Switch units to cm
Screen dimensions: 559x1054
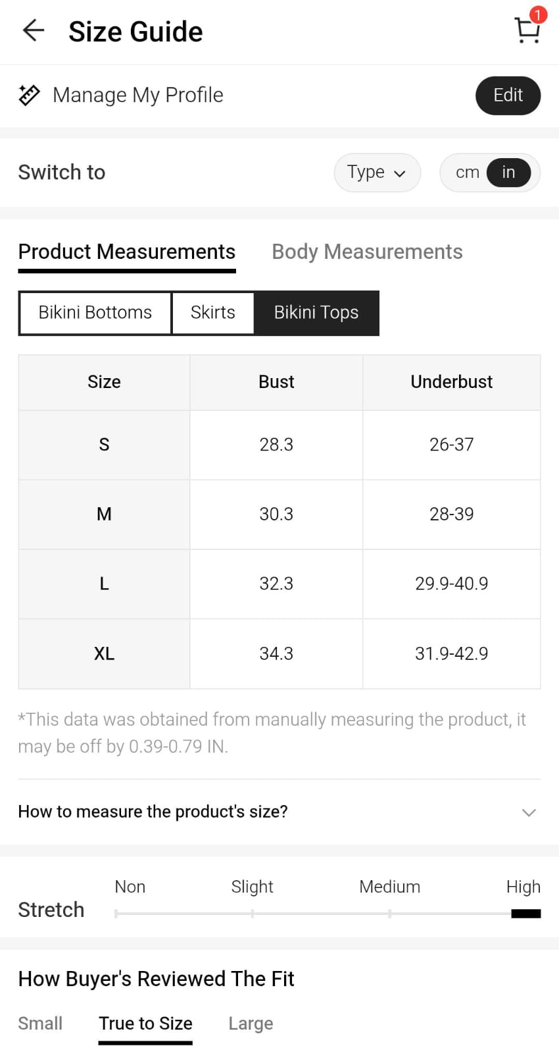pos(467,173)
